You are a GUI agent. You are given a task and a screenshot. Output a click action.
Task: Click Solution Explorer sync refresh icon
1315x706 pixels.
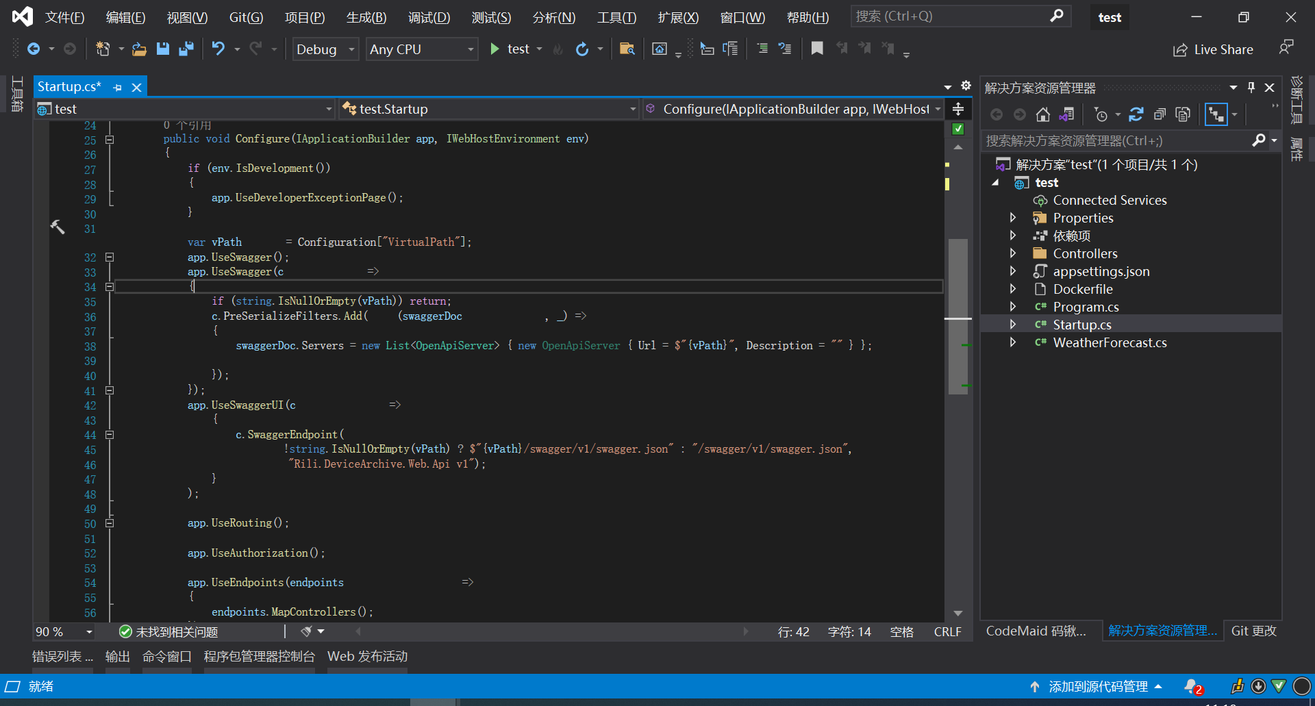click(1136, 114)
